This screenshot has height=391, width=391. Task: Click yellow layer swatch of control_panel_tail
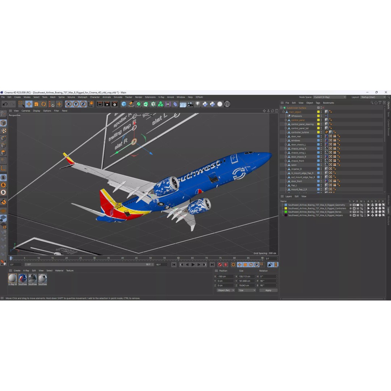coord(318,128)
